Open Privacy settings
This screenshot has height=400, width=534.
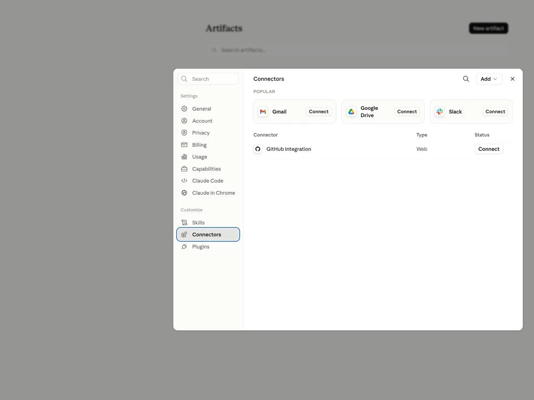[208, 132]
